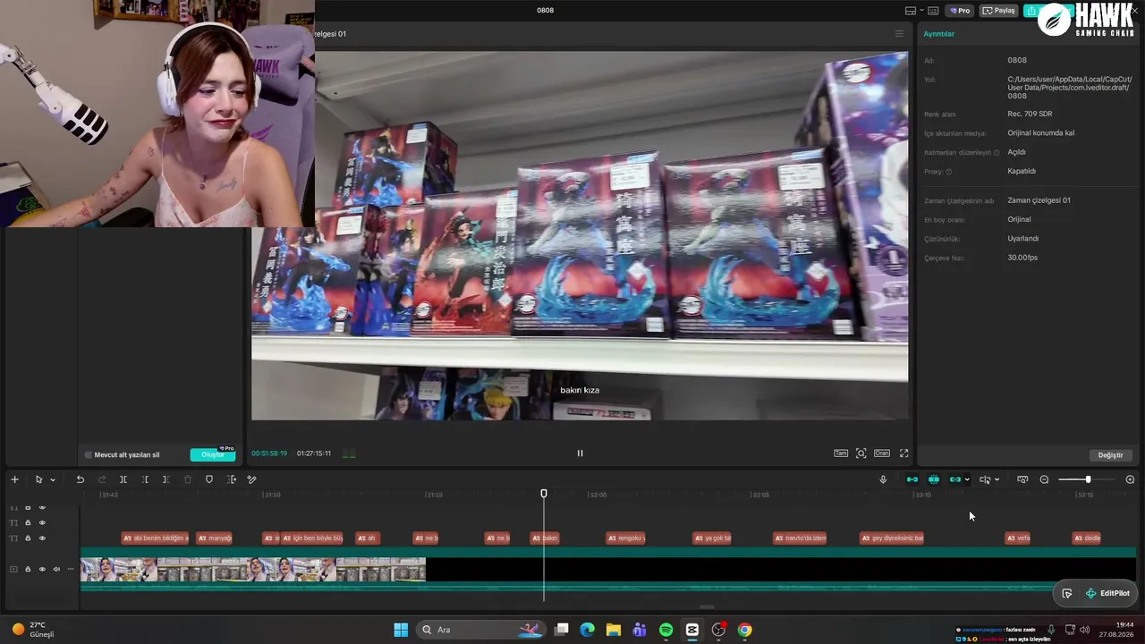Viewport: 1145px width, 644px height.
Task: Open Google Chrome from the taskbar
Action: (x=744, y=630)
